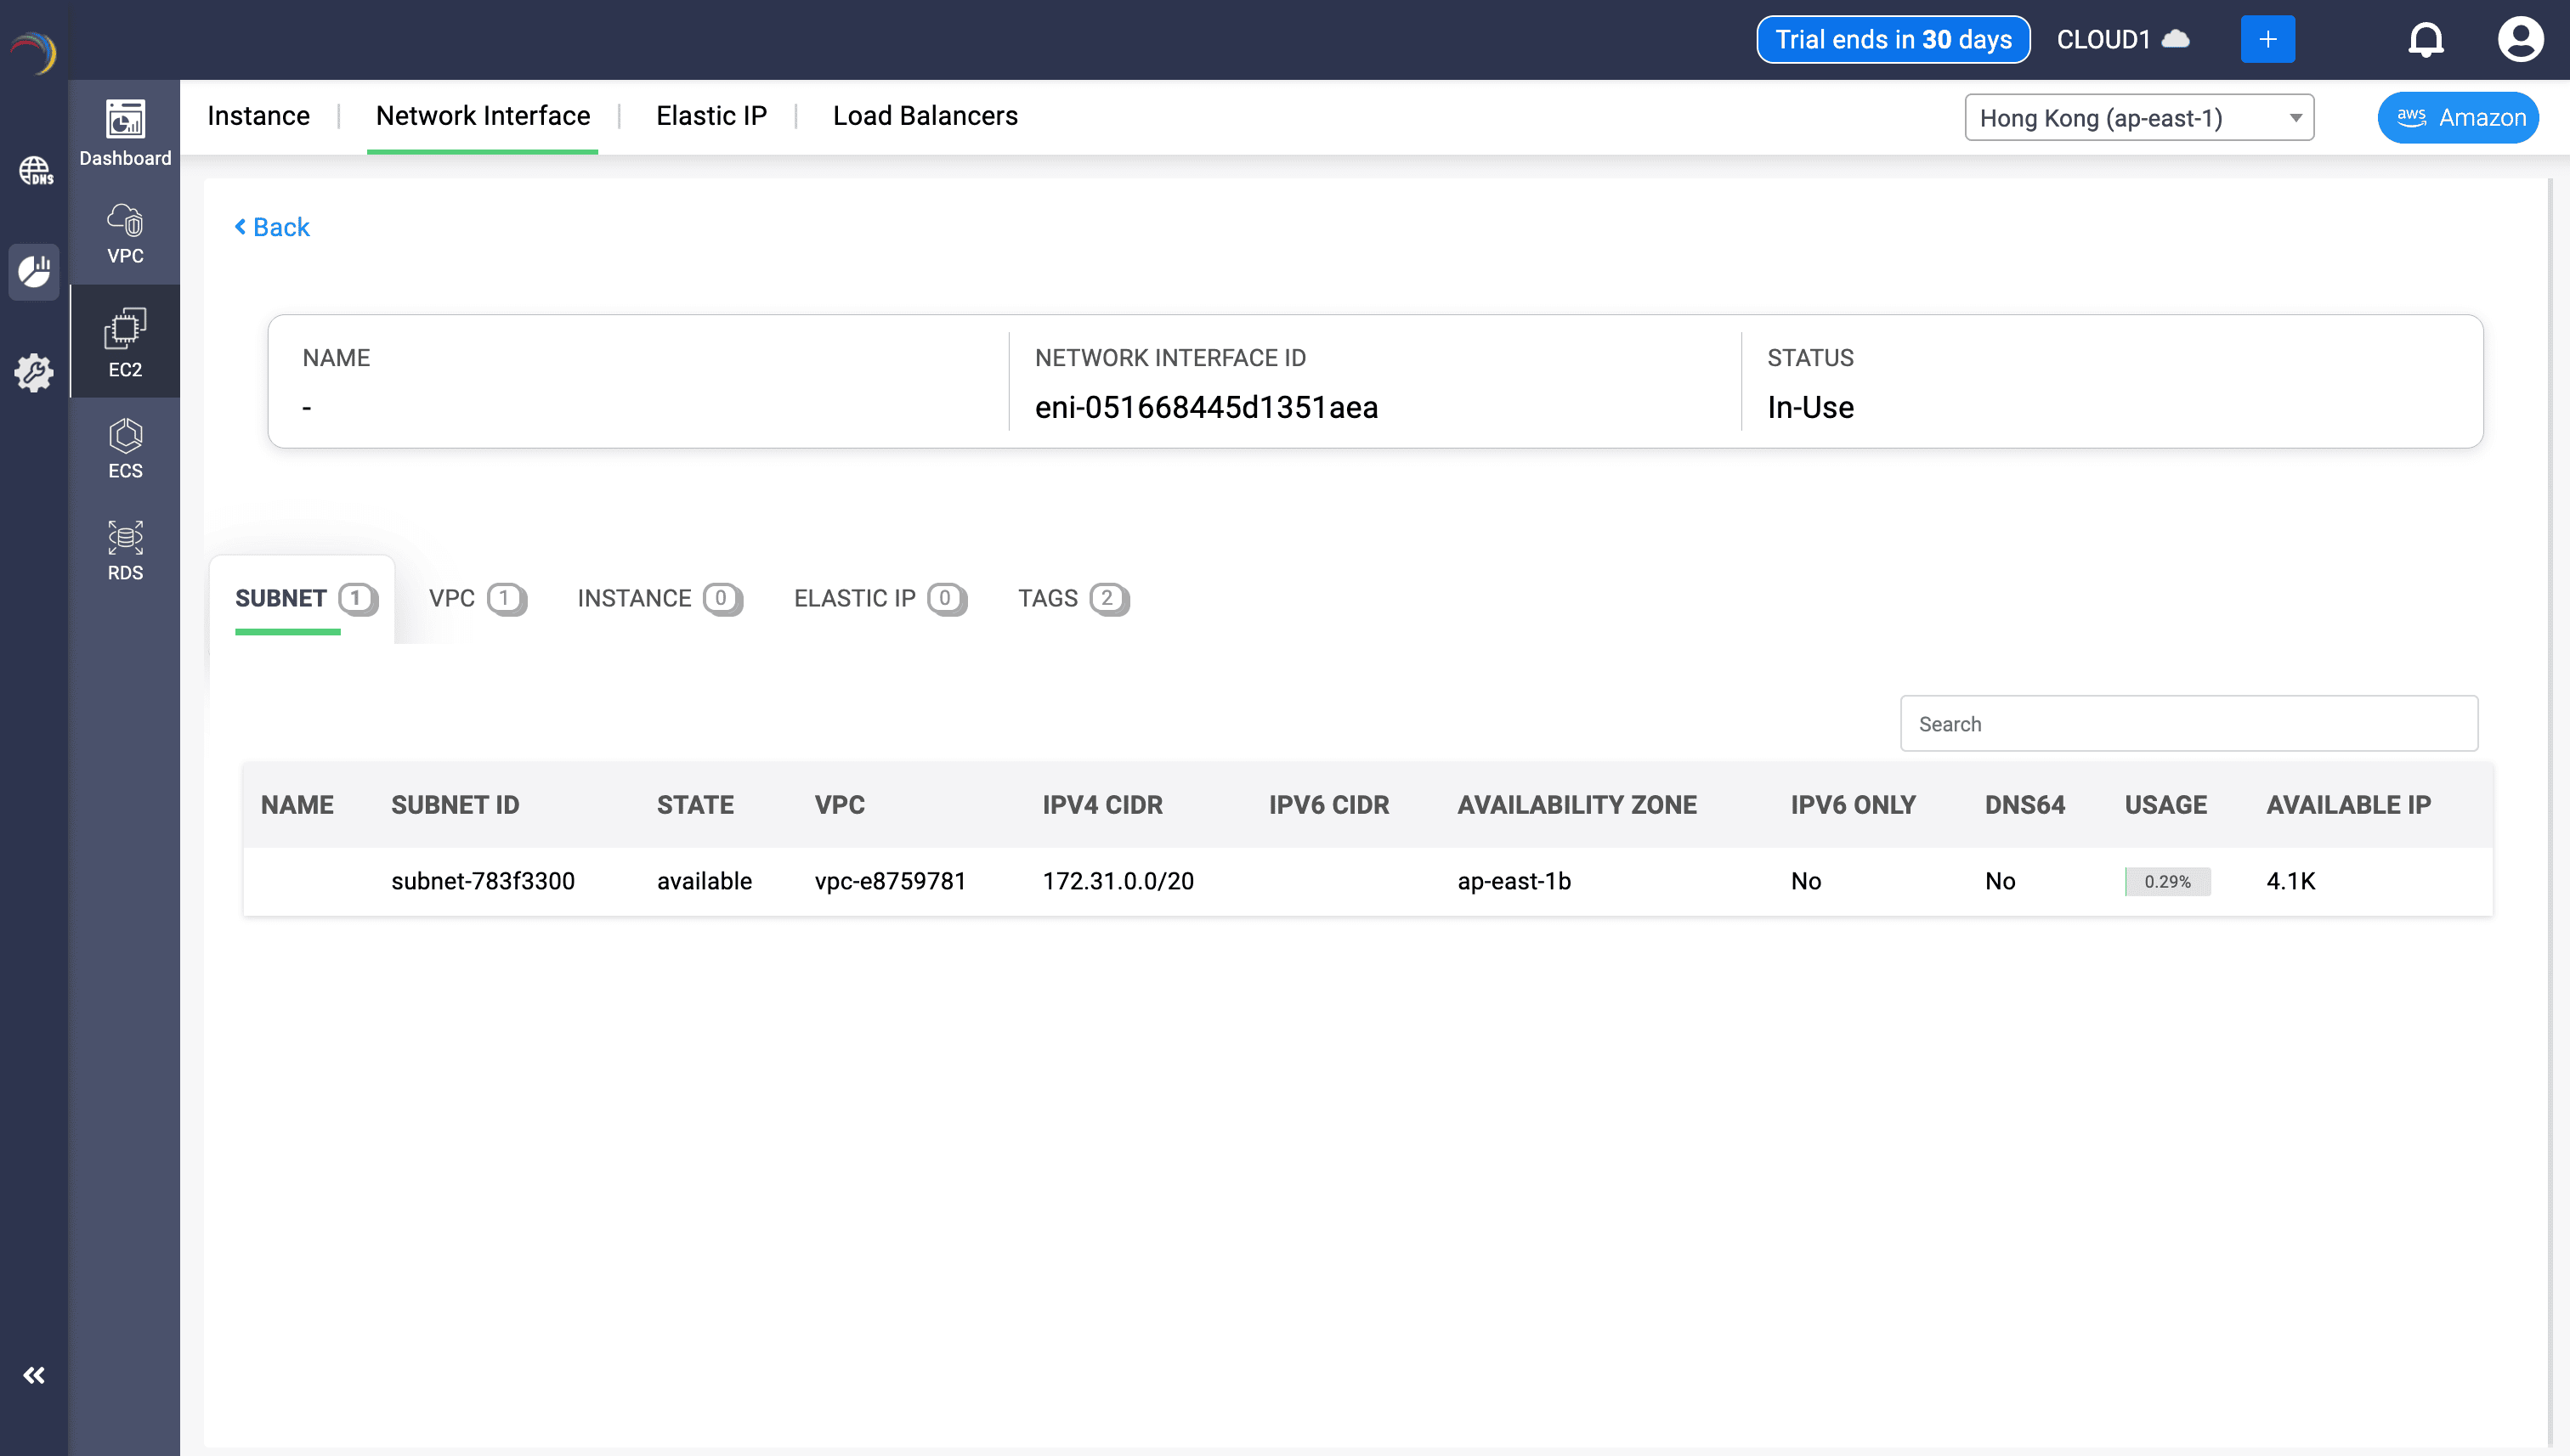This screenshot has width=2570, height=1456.
Task: Open the RDS database icon
Action: pos(125,550)
